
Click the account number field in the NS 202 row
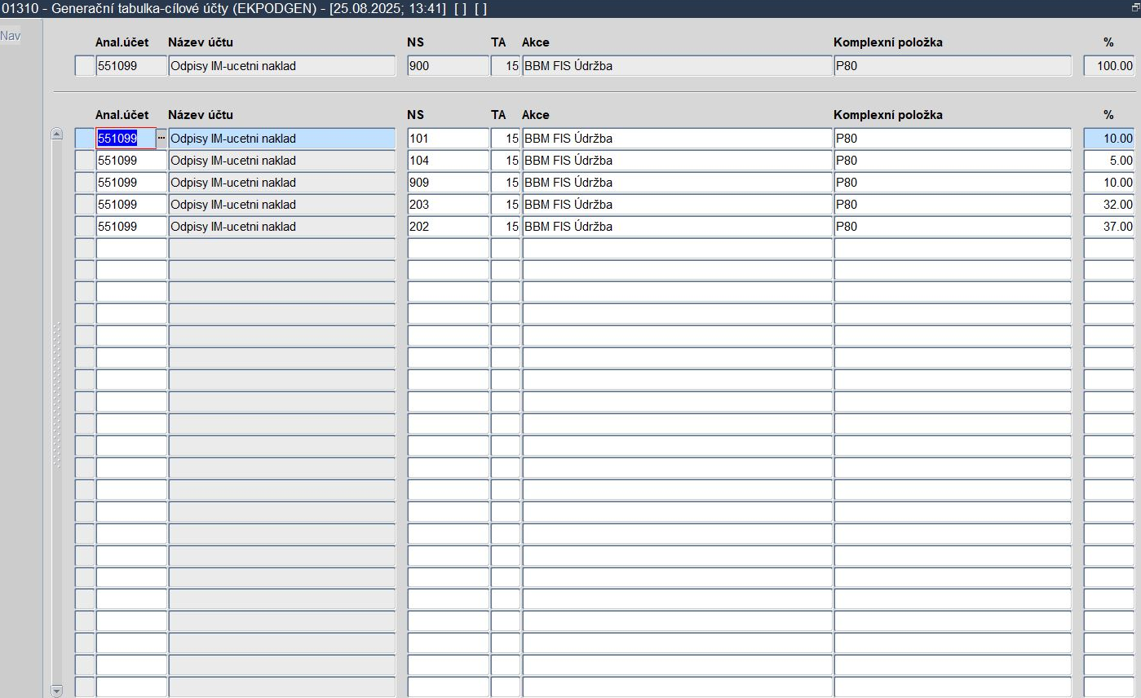[x=131, y=227]
